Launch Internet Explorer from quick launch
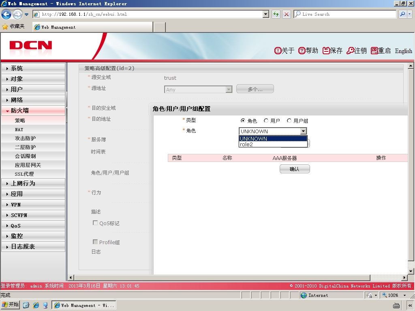Image resolution: width=415 pixels, height=311 pixels. (36, 305)
